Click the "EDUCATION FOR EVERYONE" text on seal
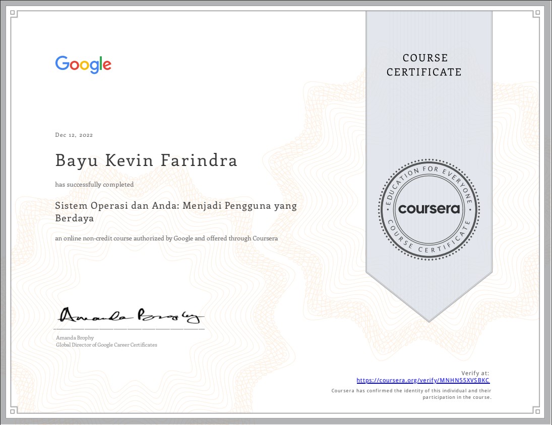The height and width of the screenshot is (425, 552). [429, 174]
